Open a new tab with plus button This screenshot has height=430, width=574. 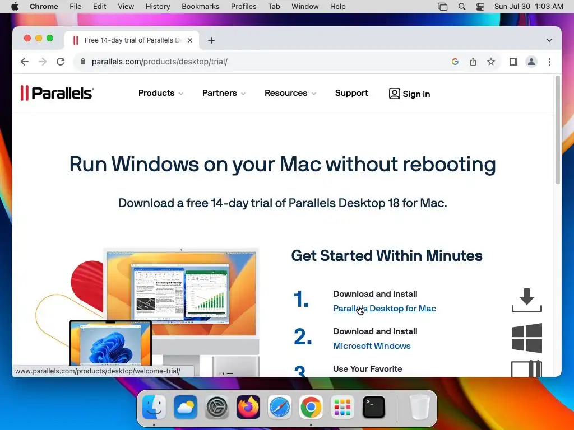211,40
